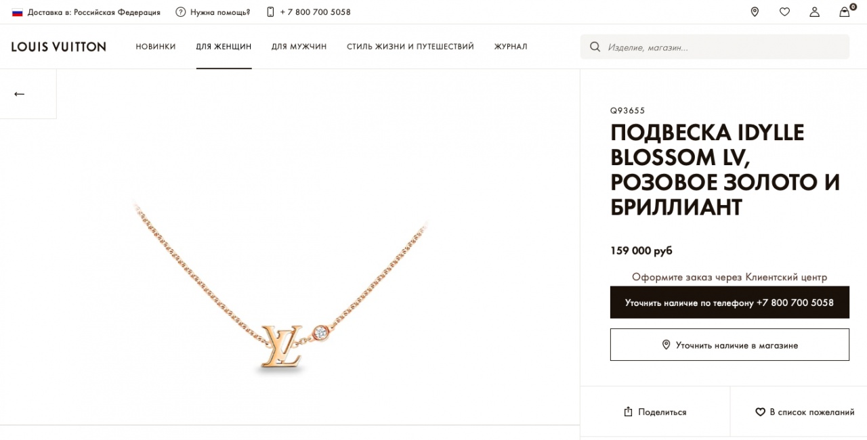Open the Новинки menu
Viewport: 867px width, 440px height.
[155, 47]
